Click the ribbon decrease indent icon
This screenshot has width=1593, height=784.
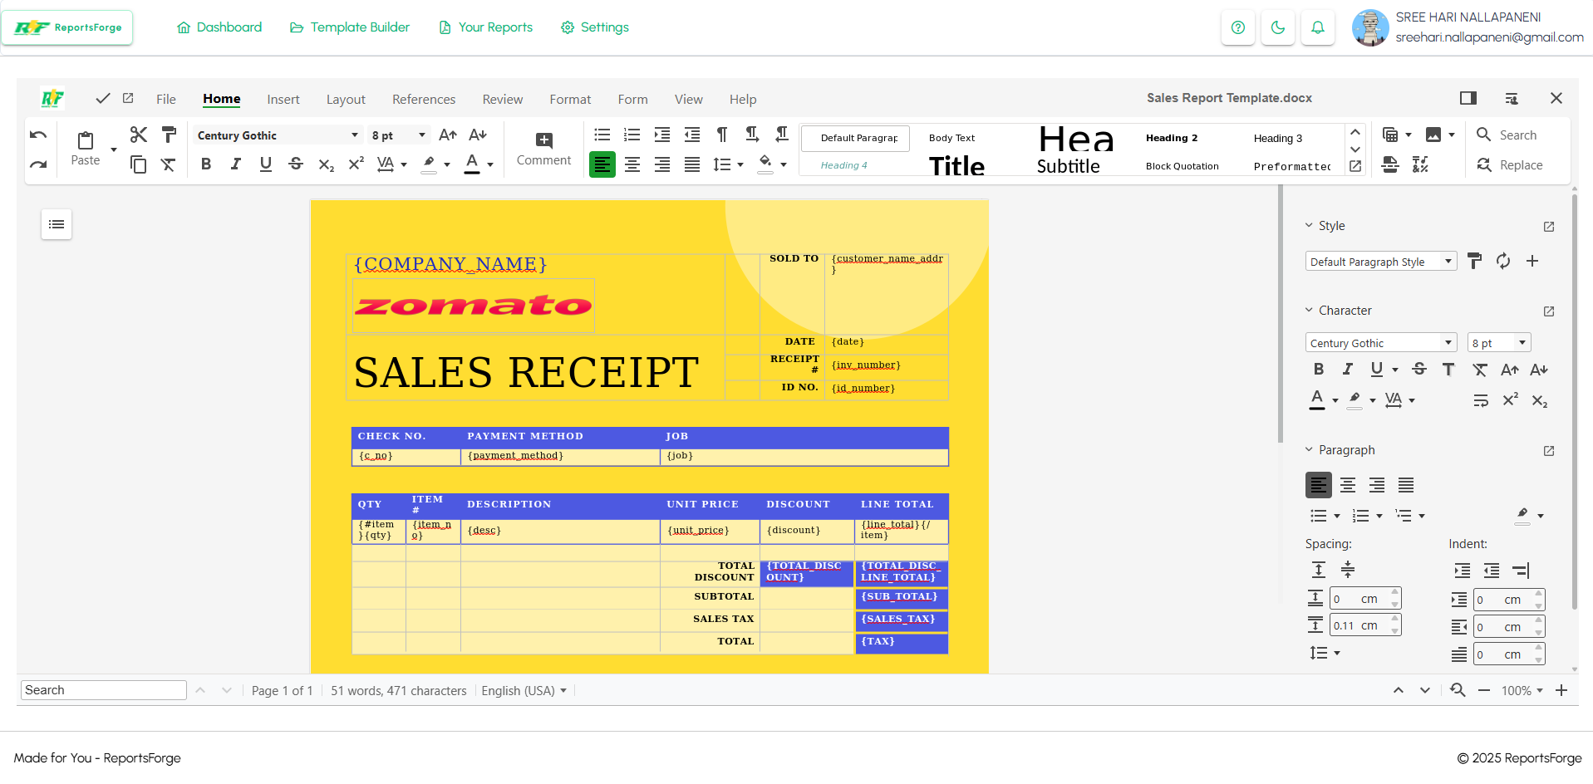point(692,135)
